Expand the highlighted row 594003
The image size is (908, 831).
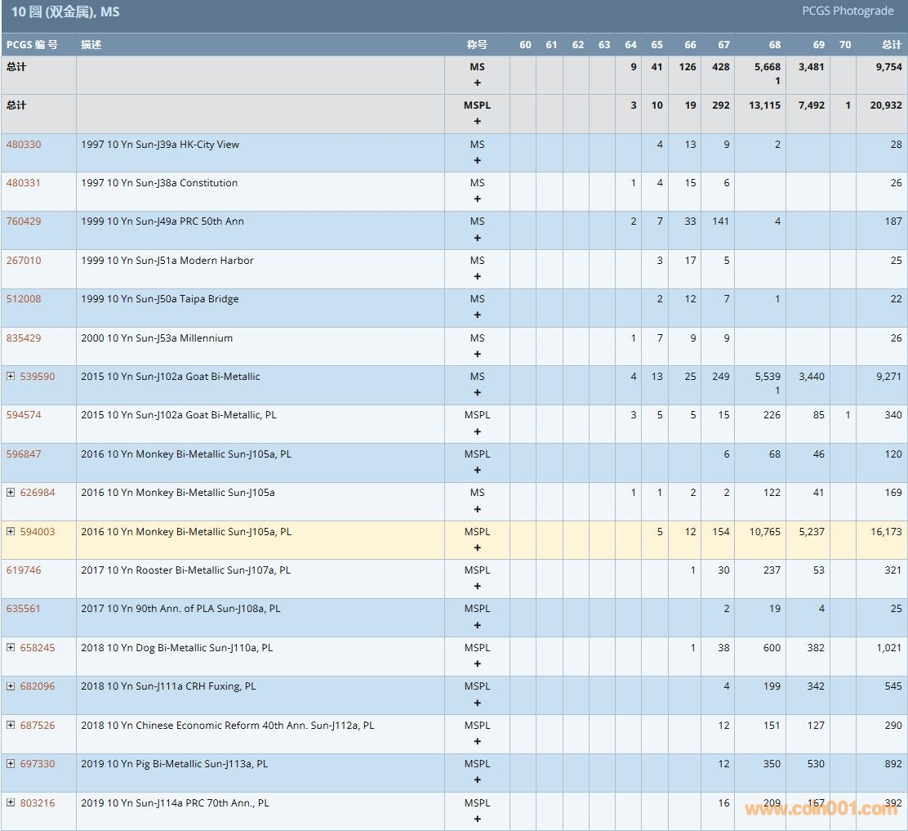(11, 532)
